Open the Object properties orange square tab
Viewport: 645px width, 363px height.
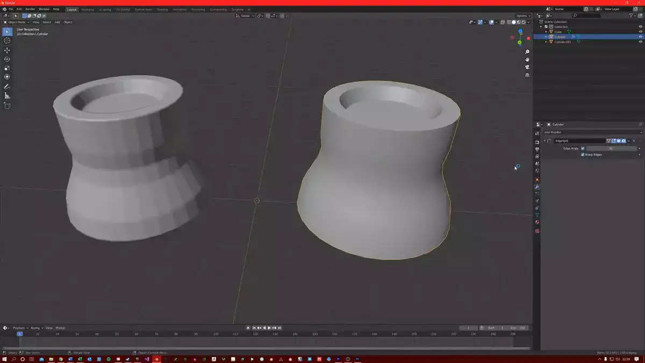[537, 179]
